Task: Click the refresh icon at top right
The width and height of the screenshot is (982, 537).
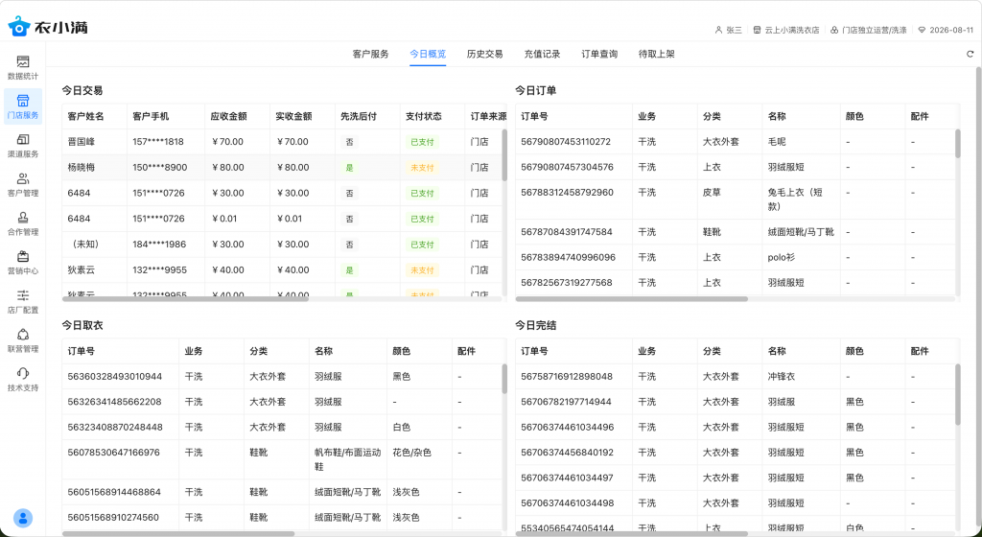Action: 970,54
